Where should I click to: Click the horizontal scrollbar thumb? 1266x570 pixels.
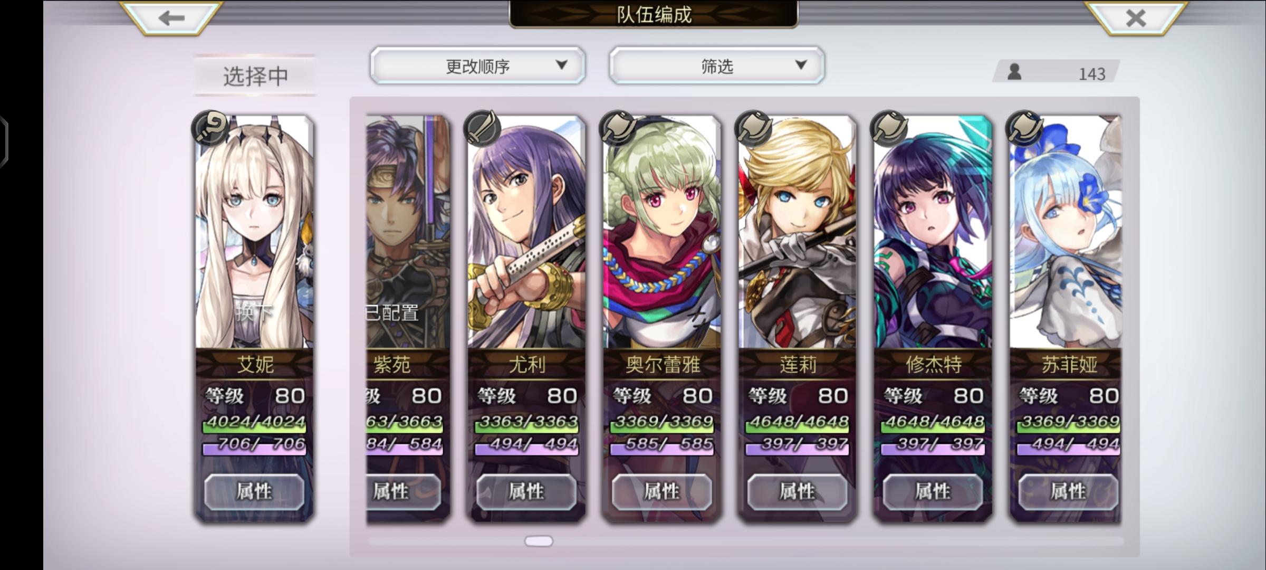point(539,541)
